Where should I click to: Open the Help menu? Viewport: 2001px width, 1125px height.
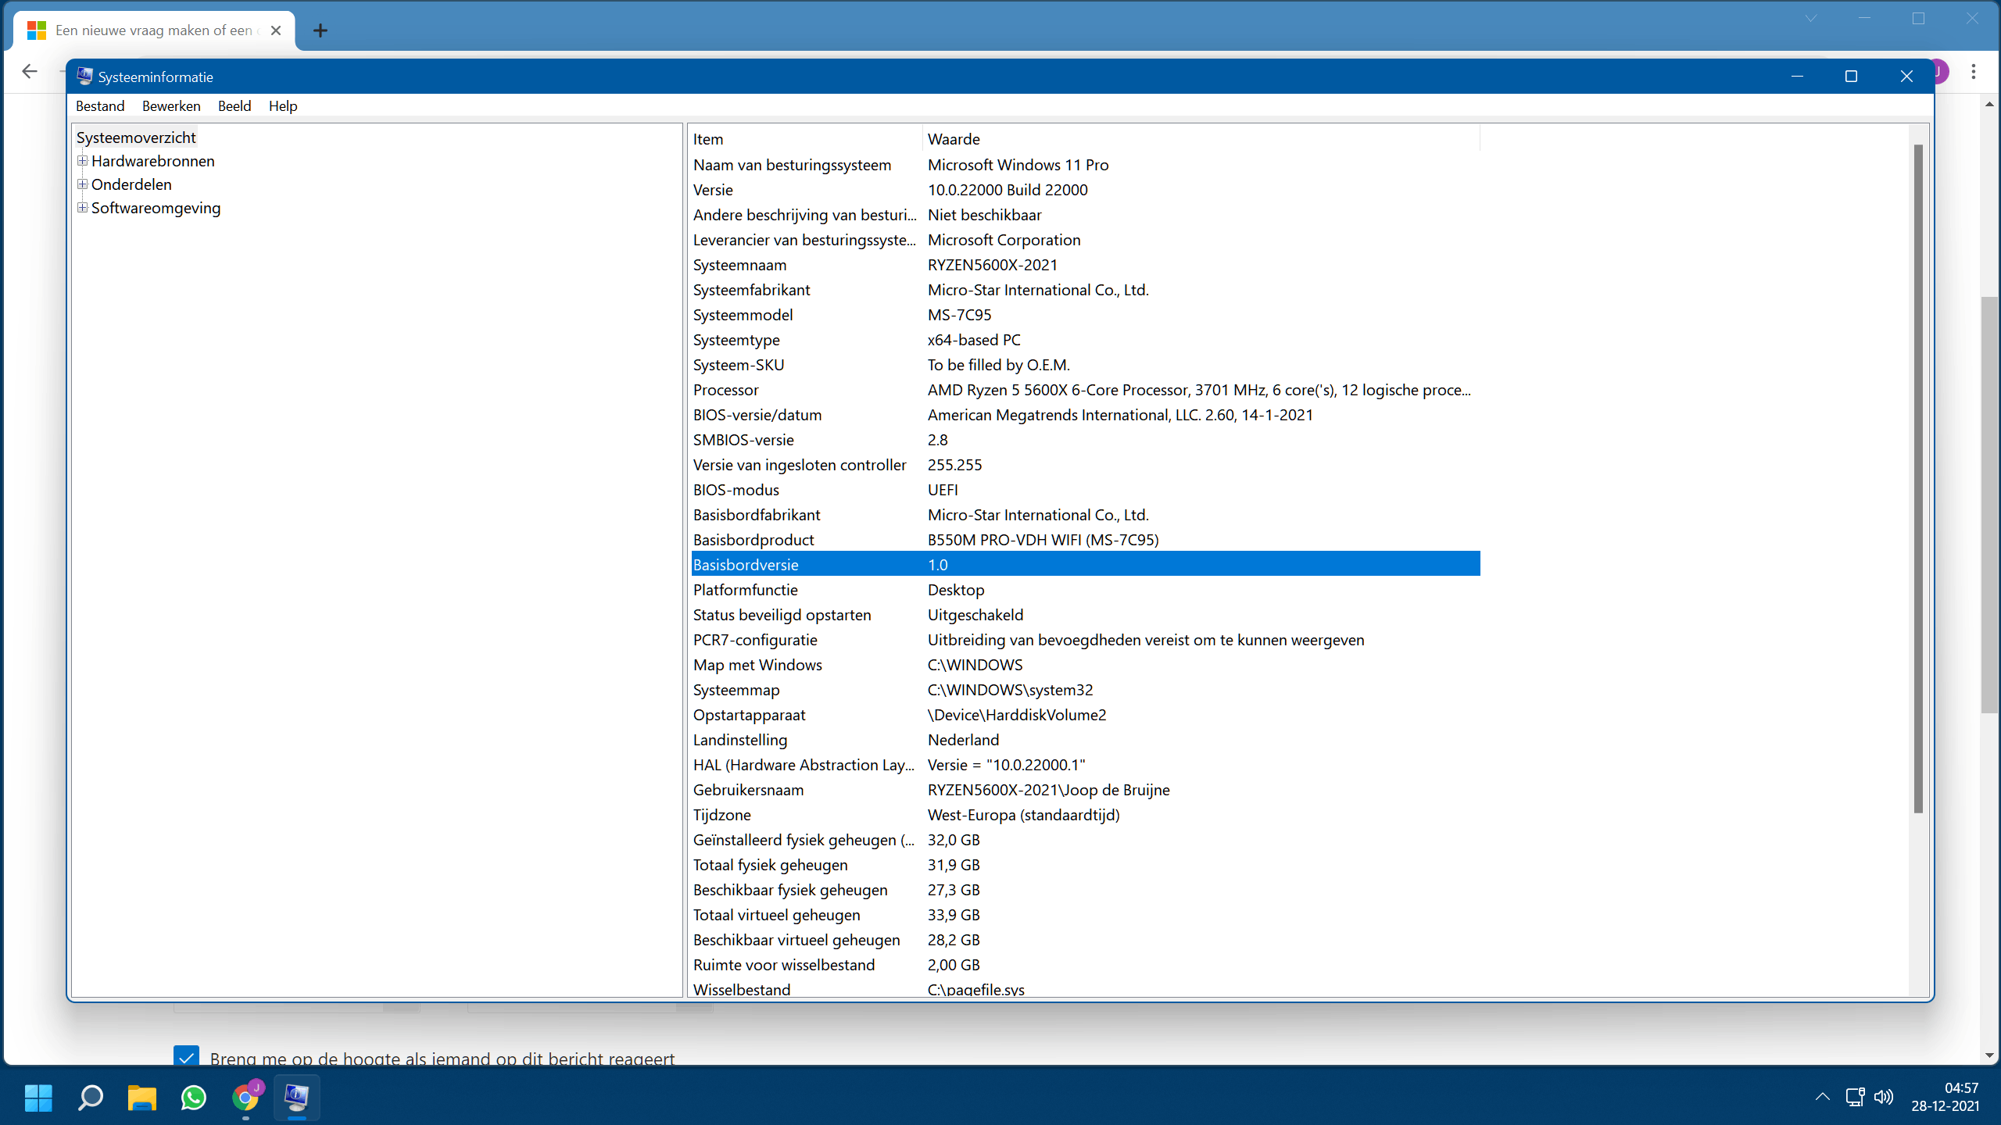(283, 105)
